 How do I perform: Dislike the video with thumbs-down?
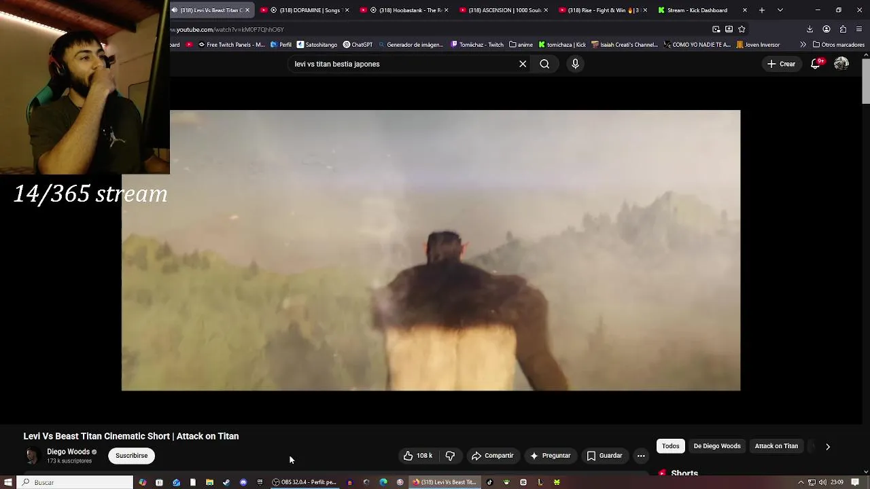coord(450,456)
